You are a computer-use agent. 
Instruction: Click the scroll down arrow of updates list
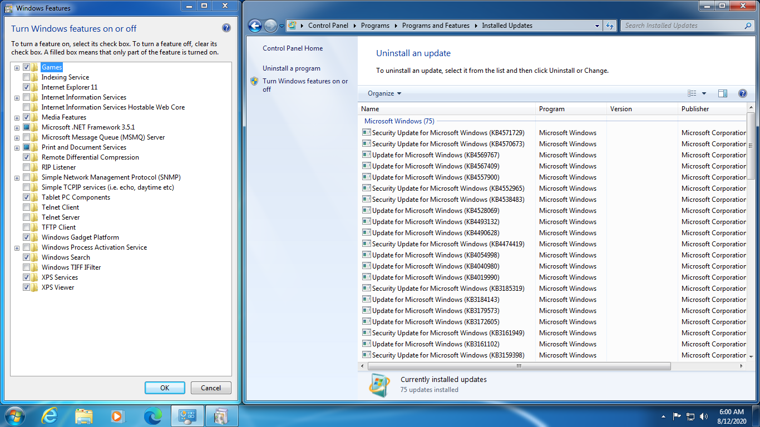coord(751,356)
